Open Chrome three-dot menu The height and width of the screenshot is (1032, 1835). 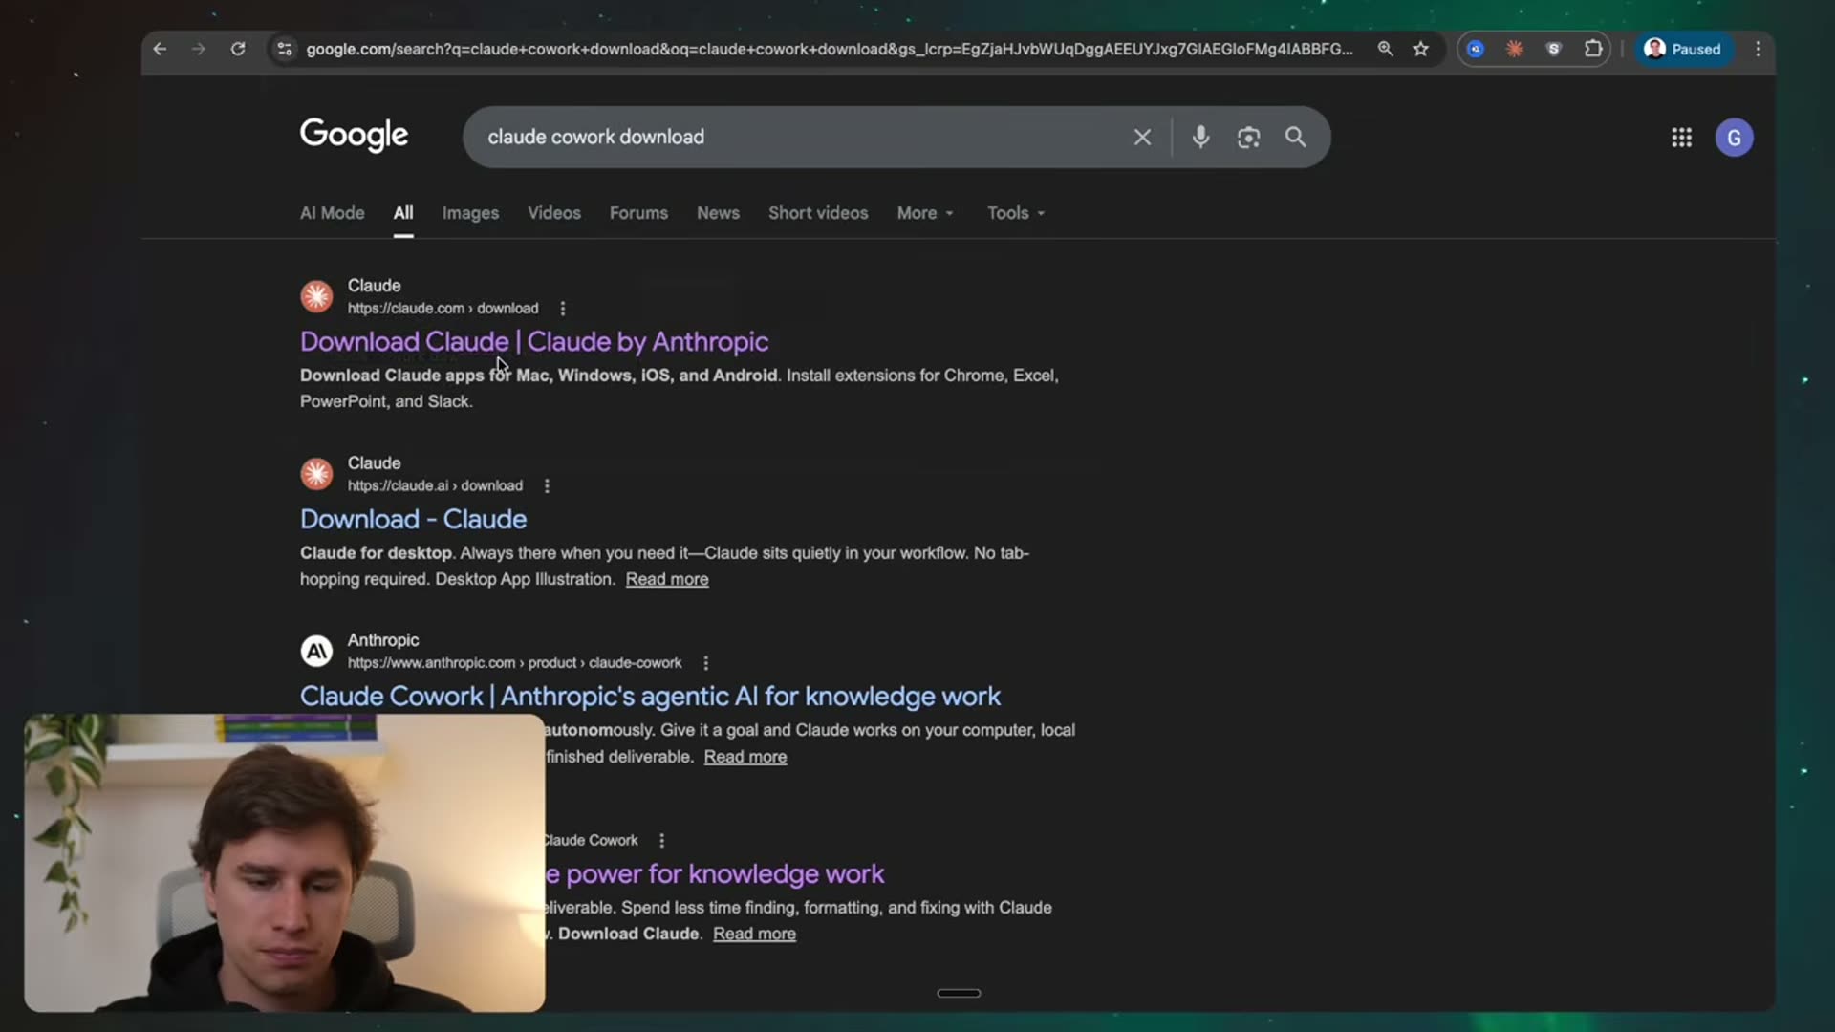tap(1758, 49)
